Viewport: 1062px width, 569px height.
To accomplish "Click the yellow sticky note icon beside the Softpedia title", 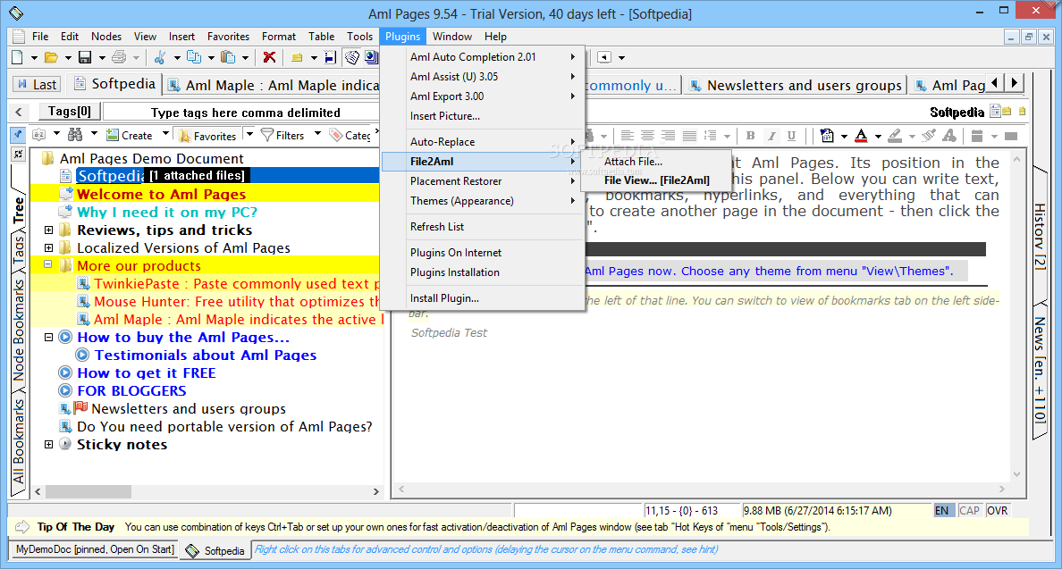I will [x=1007, y=112].
